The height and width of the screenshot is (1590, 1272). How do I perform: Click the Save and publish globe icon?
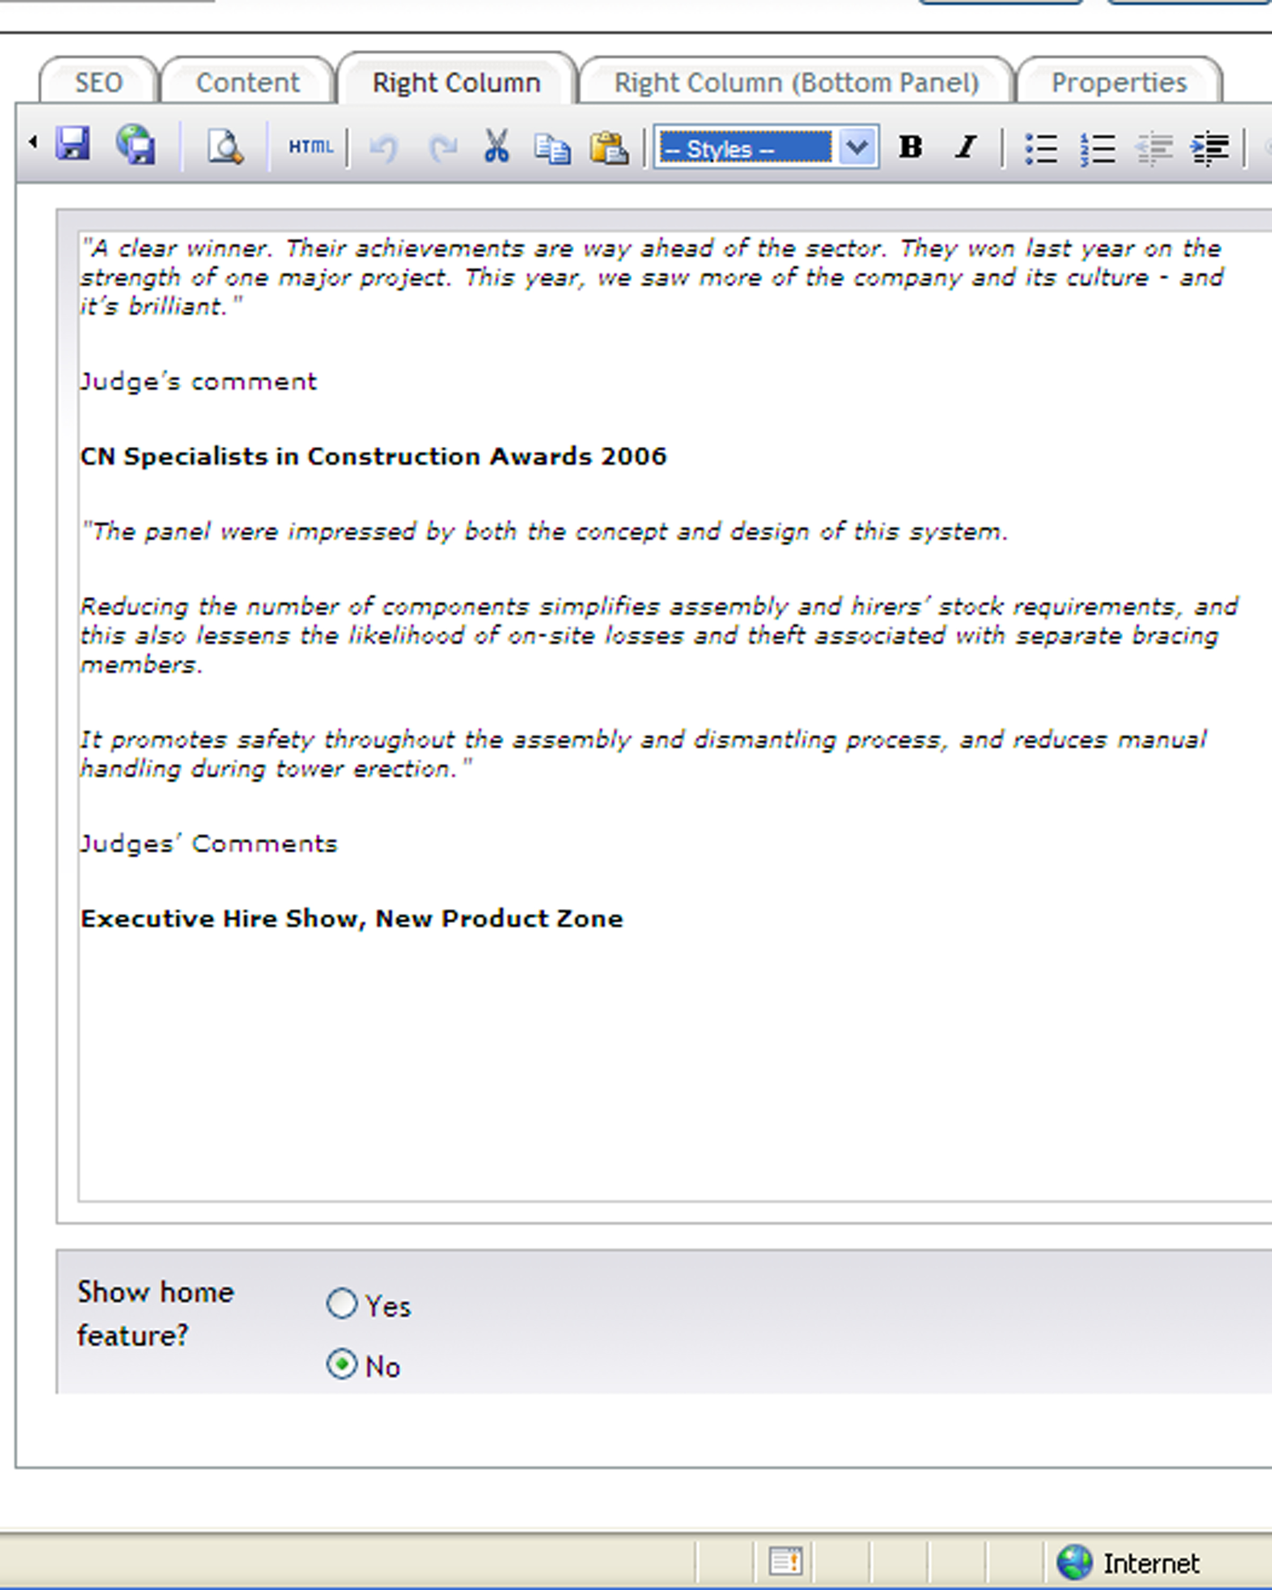point(136,144)
